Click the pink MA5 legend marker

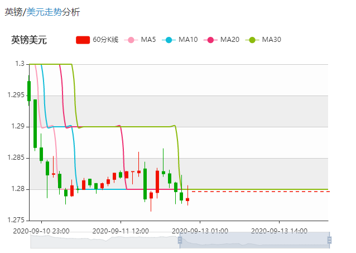pos(132,40)
